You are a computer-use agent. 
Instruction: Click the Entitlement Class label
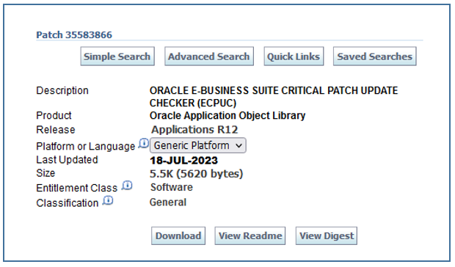tap(76, 188)
